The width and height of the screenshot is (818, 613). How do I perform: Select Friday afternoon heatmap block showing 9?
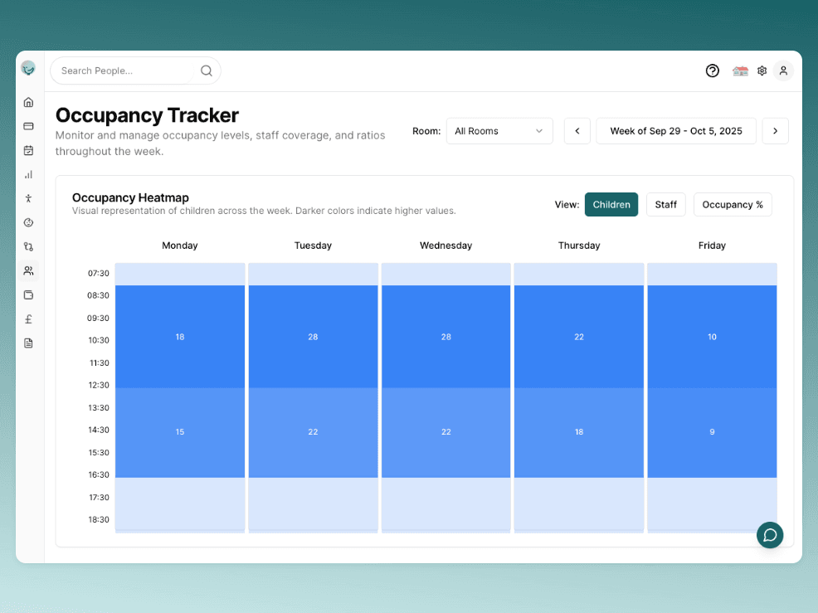coord(712,432)
